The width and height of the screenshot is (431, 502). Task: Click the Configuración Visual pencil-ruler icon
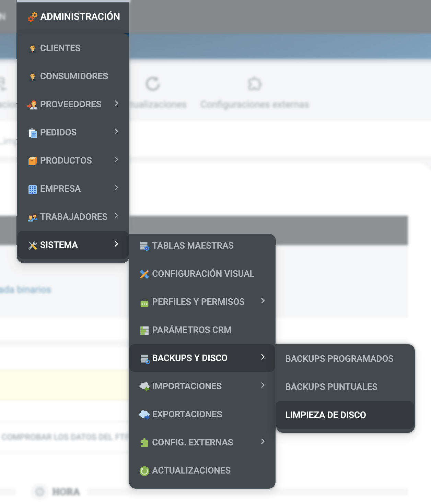[x=144, y=274]
